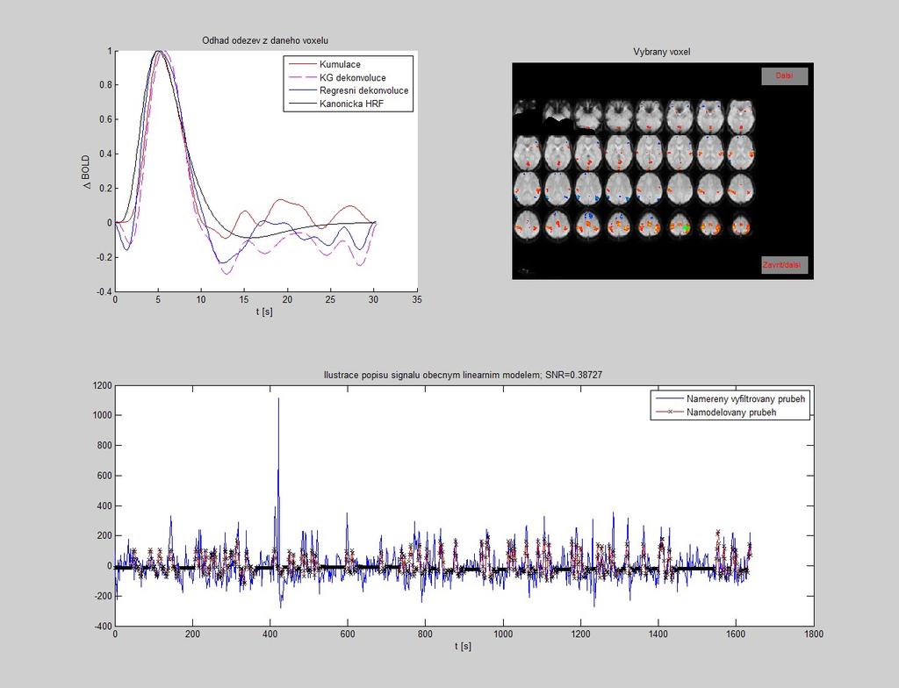This screenshot has height=688, width=899.
Task: Select the brain slice with the green voxel marker
Action: (x=680, y=224)
